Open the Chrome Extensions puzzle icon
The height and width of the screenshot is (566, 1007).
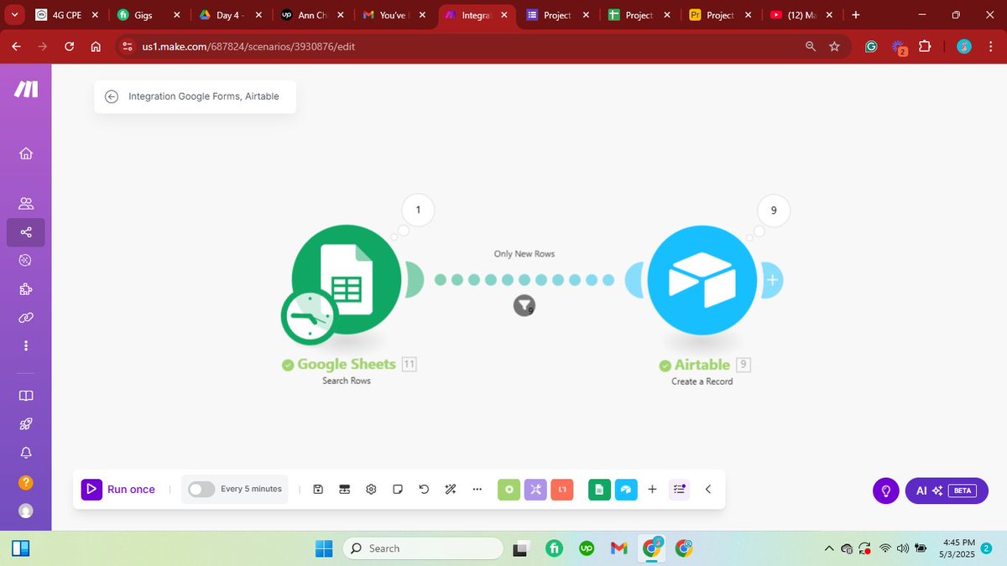pos(925,47)
